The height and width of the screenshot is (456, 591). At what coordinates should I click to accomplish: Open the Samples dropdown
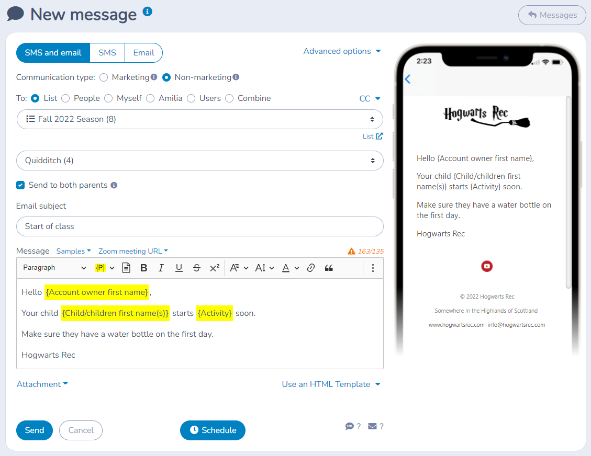click(x=73, y=251)
